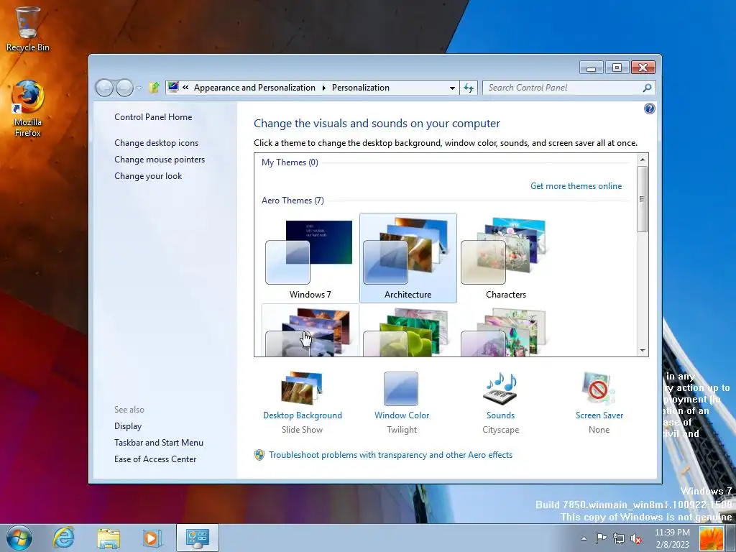
Task: Select the colorful scenes theme under Characters
Action: click(x=505, y=331)
